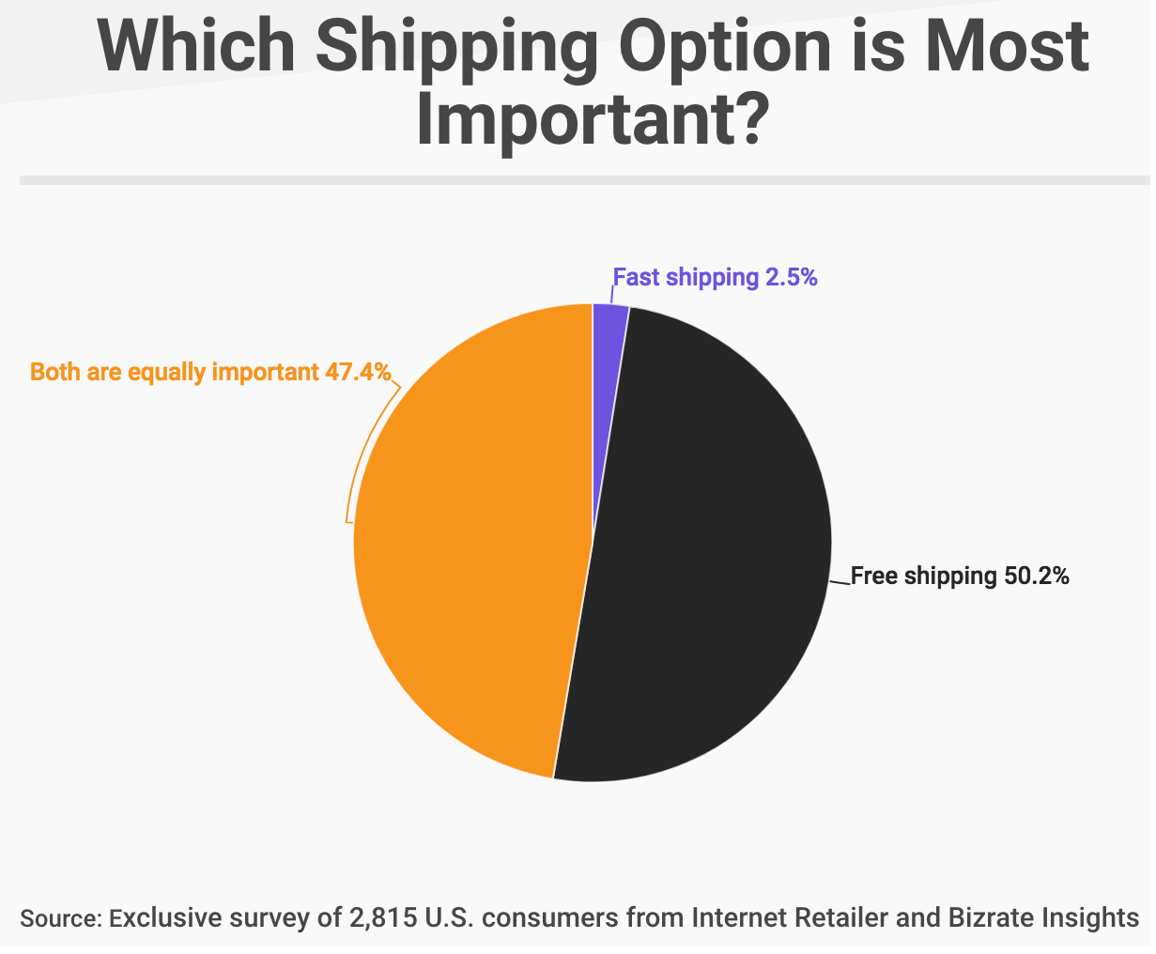Click the gray divider line under the title

click(x=582, y=179)
